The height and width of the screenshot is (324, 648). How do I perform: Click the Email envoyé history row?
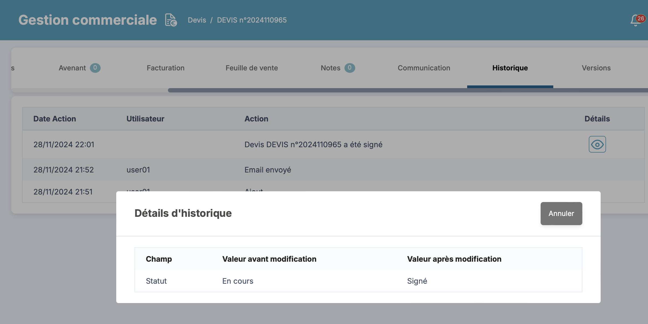[268, 170]
